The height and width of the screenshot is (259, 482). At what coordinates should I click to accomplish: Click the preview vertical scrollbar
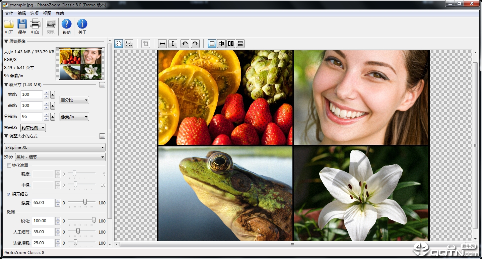coord(475,145)
